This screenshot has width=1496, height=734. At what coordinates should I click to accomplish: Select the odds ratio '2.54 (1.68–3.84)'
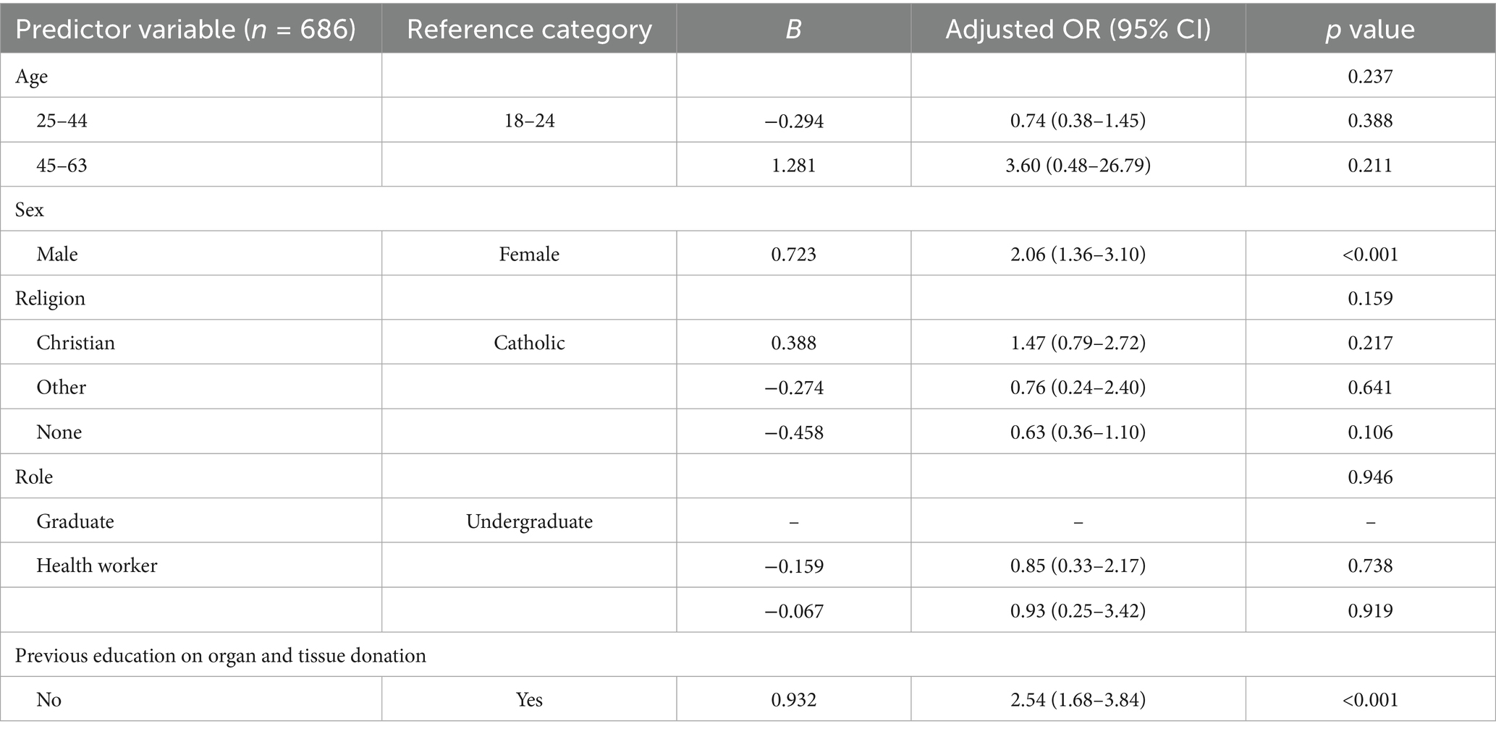[1078, 700]
